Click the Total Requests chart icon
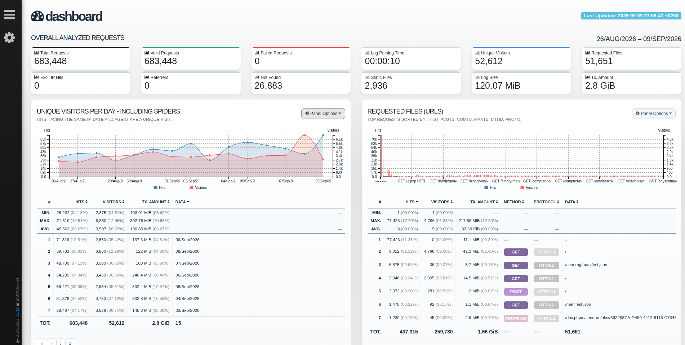Screen dimensions: 685x345 click(36, 53)
